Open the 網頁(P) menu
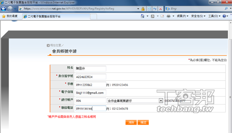Screen dimensions: 232x133 [183, 16]
